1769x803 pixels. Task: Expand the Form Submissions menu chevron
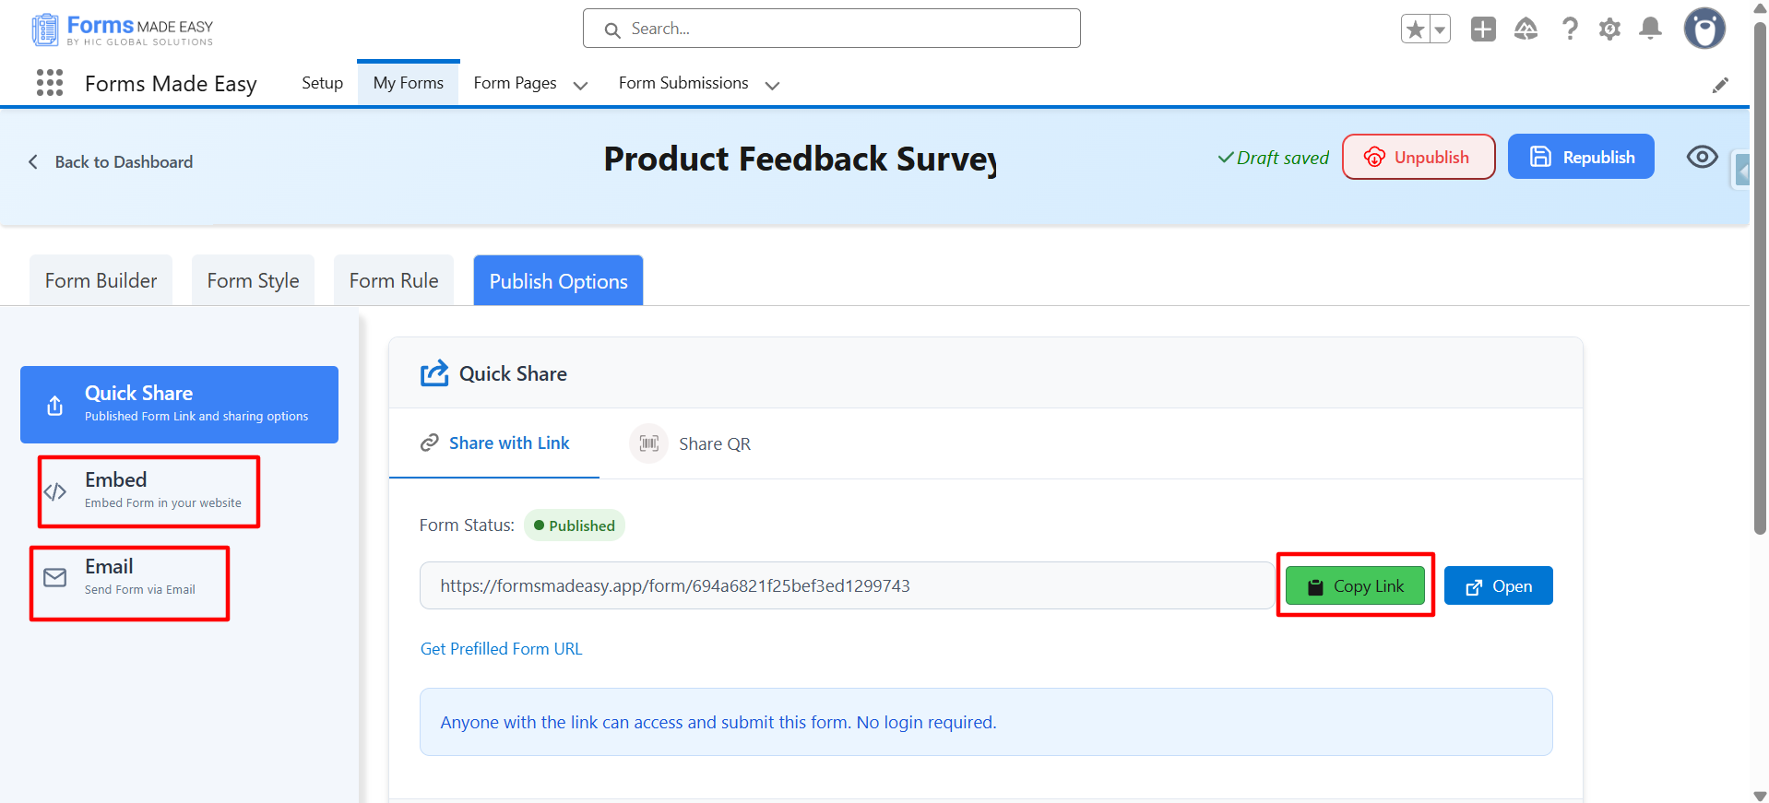tap(772, 85)
